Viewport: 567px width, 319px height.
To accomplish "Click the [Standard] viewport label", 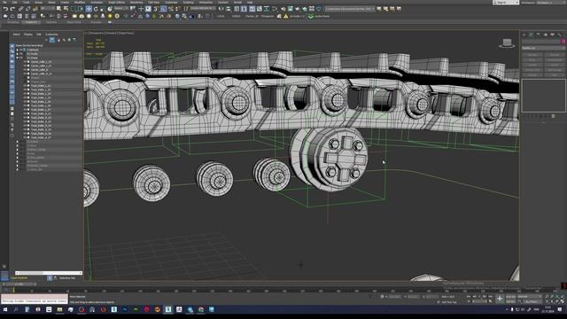I will click(110, 33).
